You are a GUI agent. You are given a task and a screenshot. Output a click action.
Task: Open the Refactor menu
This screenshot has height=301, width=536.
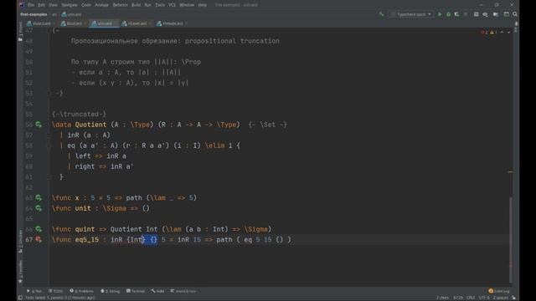pos(120,5)
